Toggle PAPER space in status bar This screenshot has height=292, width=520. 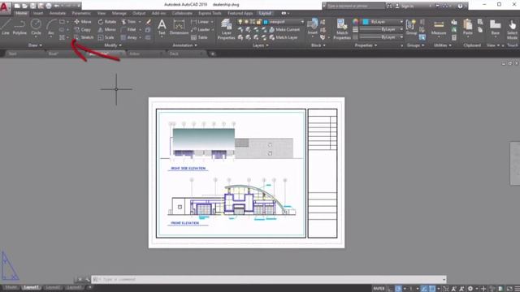click(x=379, y=289)
